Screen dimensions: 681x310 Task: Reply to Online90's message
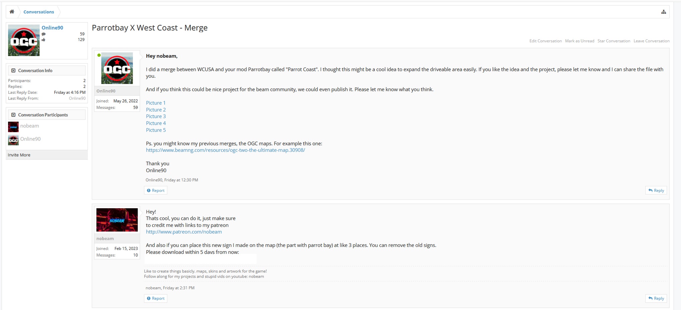(656, 191)
